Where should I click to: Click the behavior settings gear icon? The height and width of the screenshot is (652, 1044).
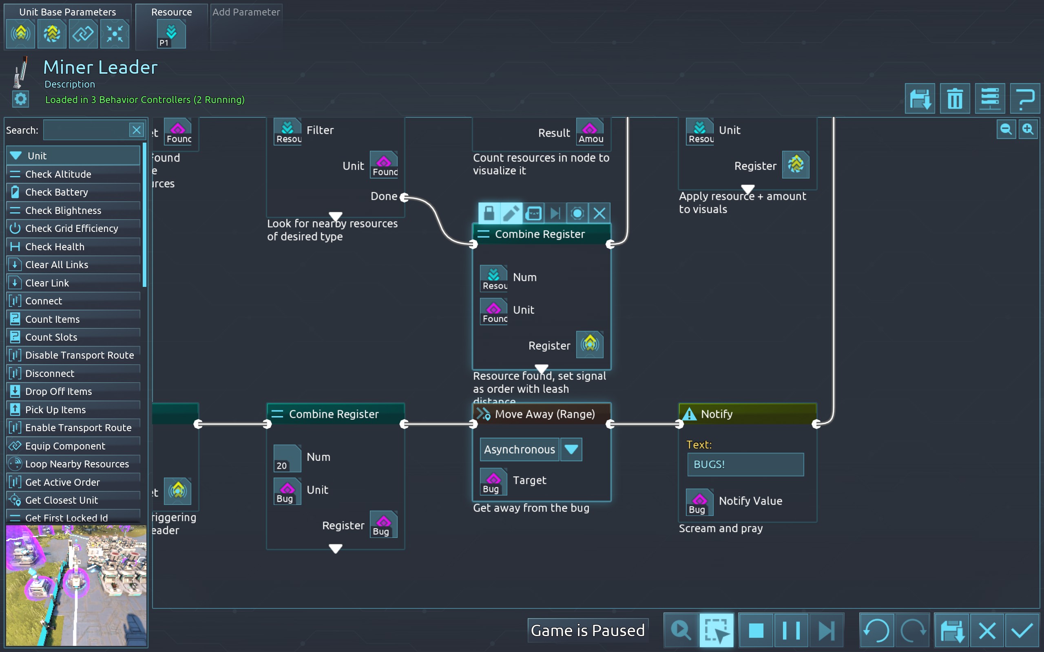pos(20,99)
